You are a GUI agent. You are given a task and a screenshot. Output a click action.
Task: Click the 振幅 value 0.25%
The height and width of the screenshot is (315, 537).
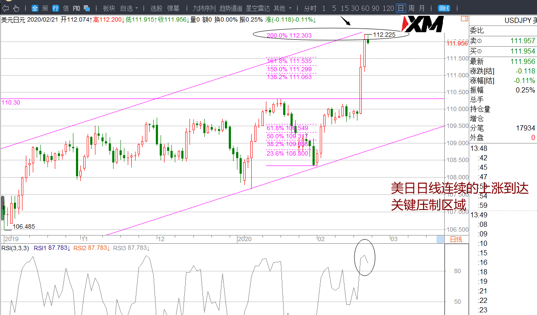point(525,90)
